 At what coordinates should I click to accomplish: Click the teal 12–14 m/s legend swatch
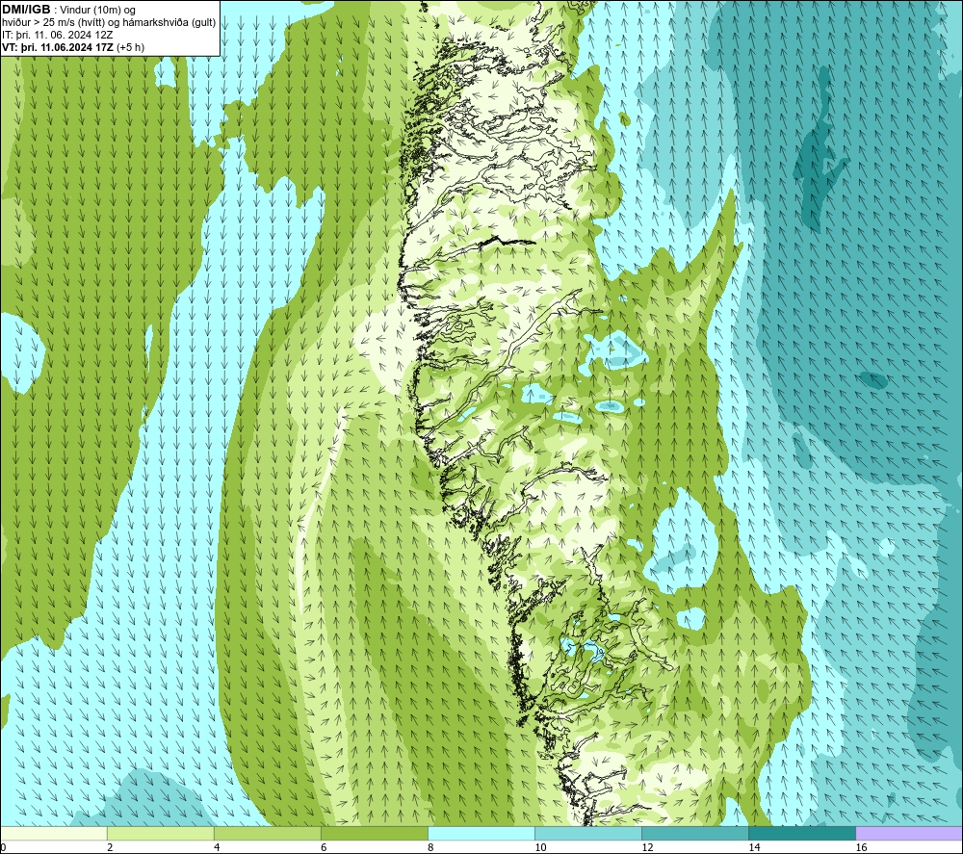pyautogui.click(x=694, y=833)
